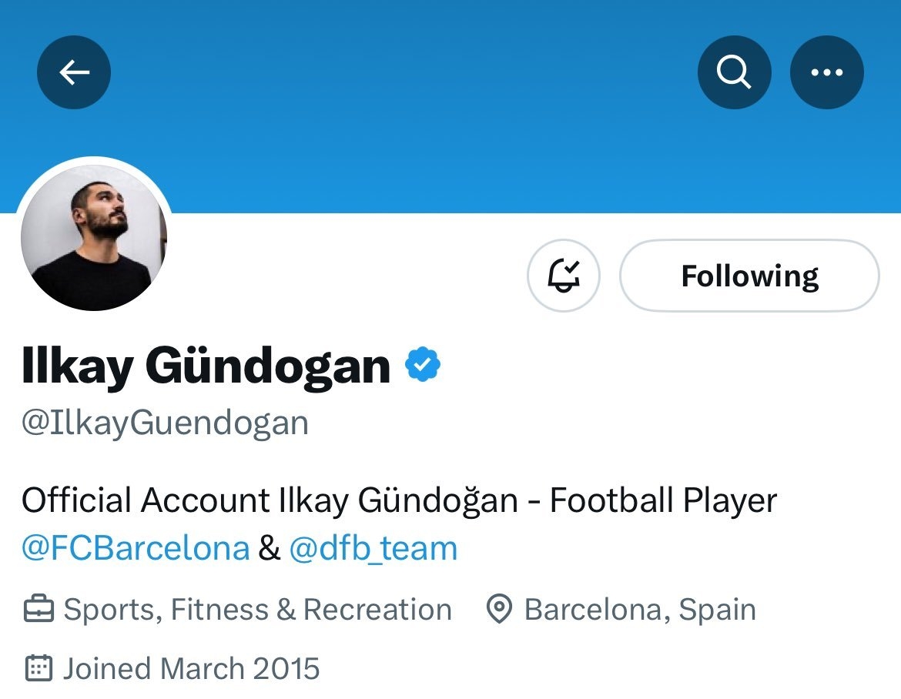Viewport: 901px width, 699px height.
Task: Open the @FCBarcelona mention link
Action: pyautogui.click(x=136, y=549)
